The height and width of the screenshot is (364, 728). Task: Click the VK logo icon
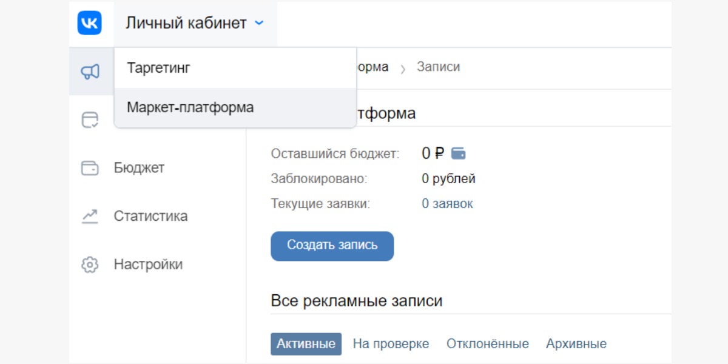click(89, 23)
